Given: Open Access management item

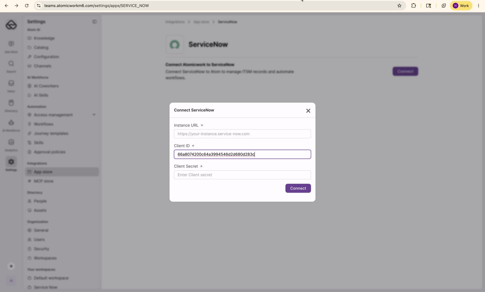Looking at the screenshot, I should coord(53,115).
